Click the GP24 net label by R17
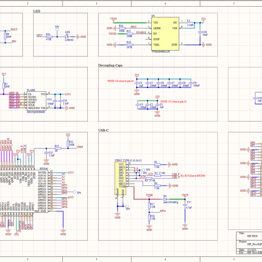The height and width of the screenshot is (262, 262). click(x=163, y=211)
